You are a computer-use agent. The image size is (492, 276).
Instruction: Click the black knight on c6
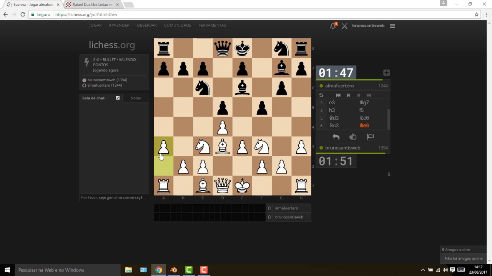coord(203,87)
